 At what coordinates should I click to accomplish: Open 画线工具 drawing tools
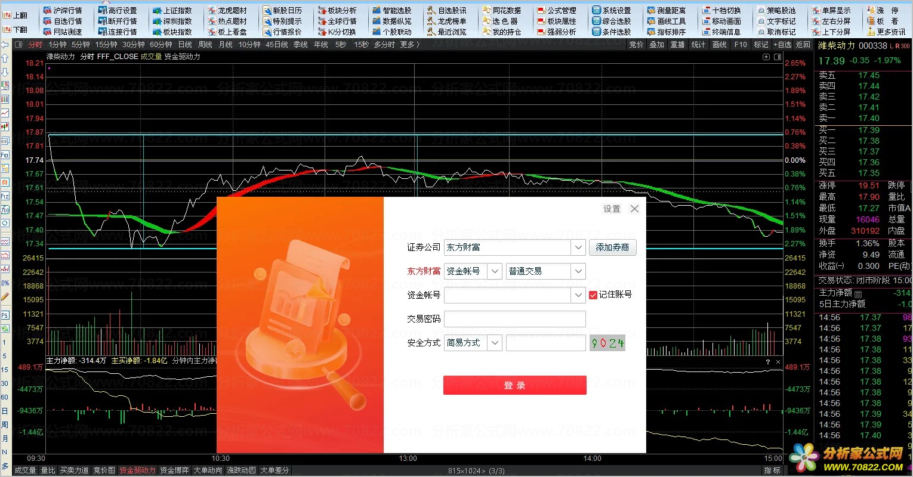click(667, 21)
